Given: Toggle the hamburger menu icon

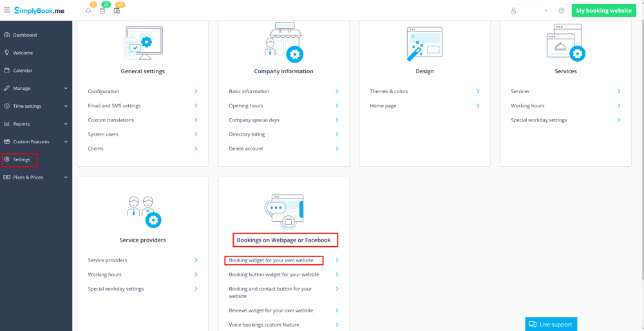Looking at the screenshot, I should click(7, 10).
